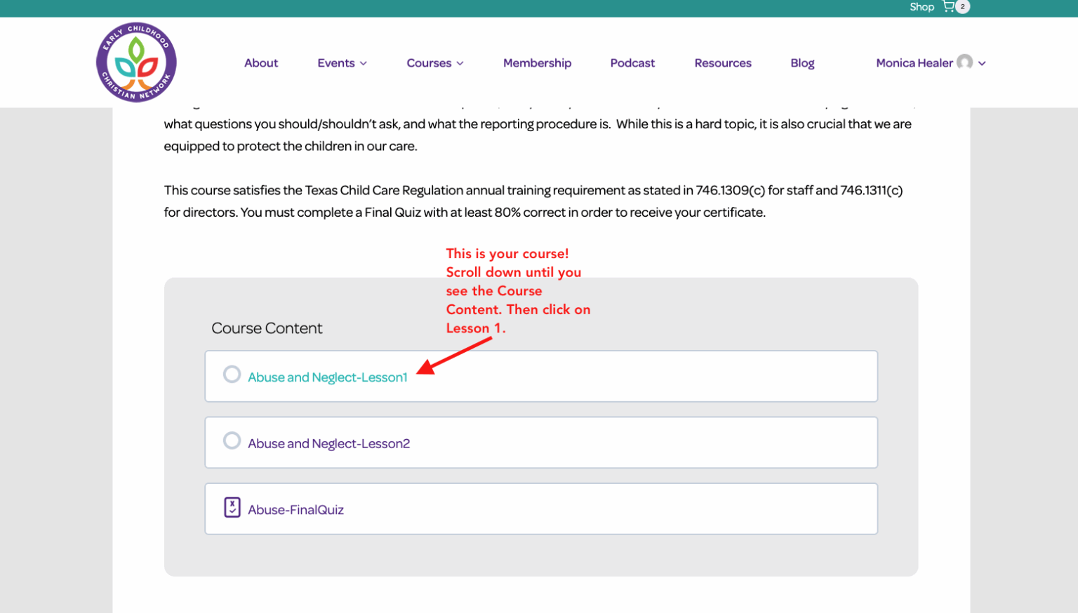Open Abuse and Neglect-Lesson2 link

click(x=328, y=443)
